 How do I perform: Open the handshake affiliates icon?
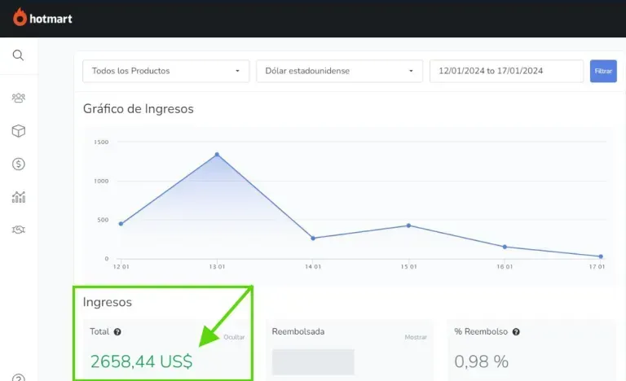click(x=19, y=230)
